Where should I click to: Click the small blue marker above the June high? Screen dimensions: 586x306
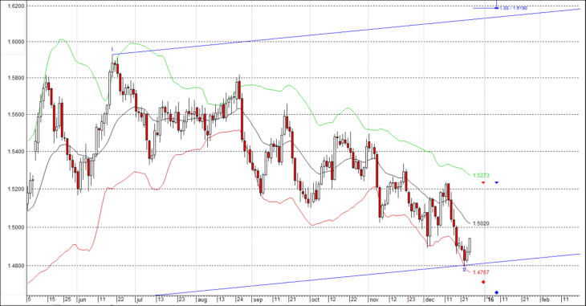(112, 49)
